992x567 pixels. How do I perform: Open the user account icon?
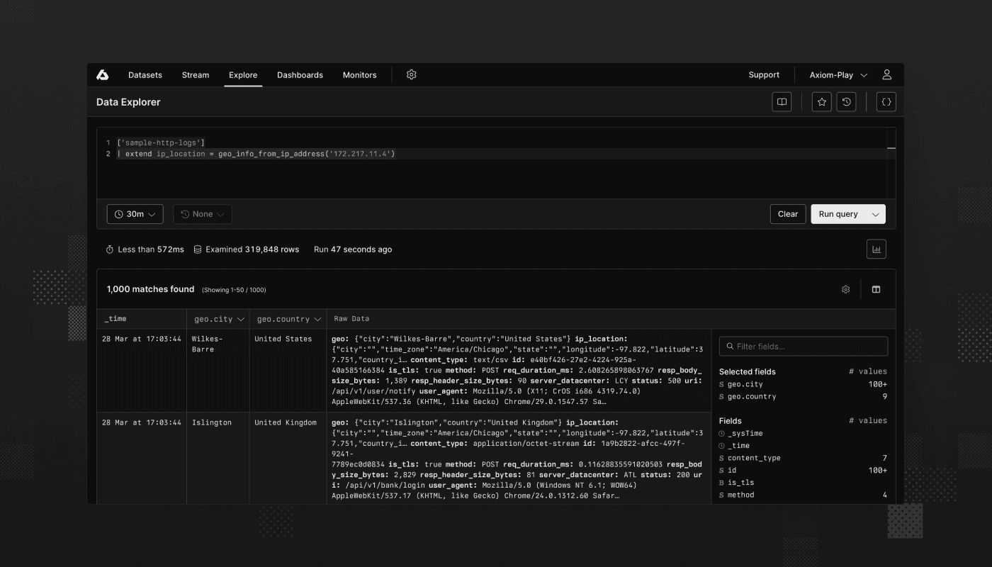point(886,74)
